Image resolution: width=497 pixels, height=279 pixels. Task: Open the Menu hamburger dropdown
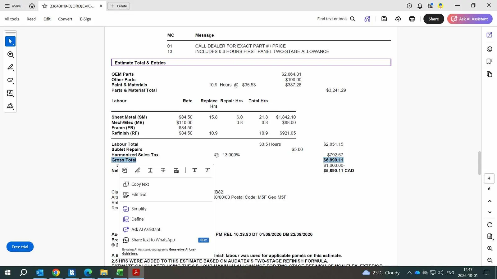[x=13, y=6]
